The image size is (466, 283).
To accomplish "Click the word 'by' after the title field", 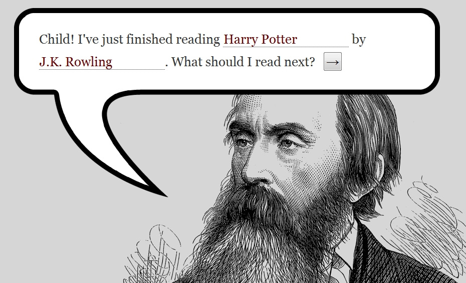I will click(359, 40).
